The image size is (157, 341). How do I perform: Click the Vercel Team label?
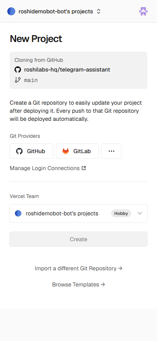coord(24,196)
